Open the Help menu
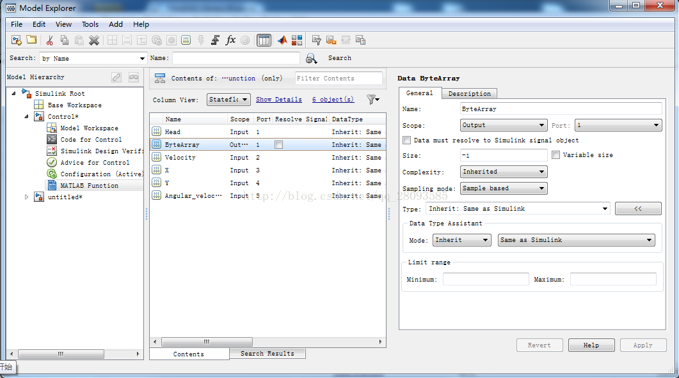Image resolution: width=679 pixels, height=378 pixels. click(x=141, y=24)
